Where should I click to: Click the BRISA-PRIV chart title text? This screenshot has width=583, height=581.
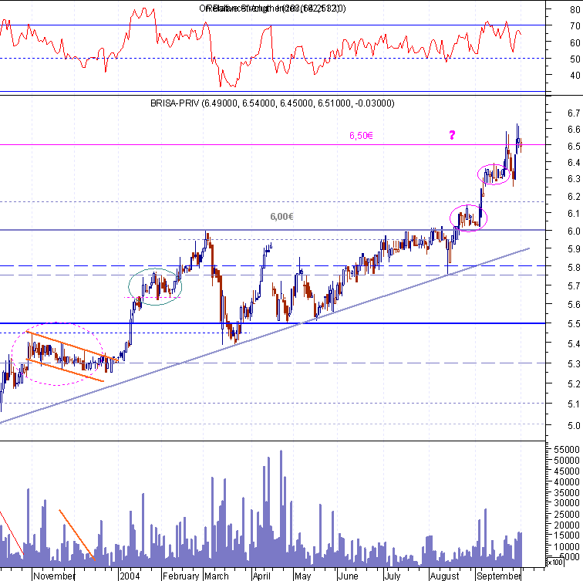[x=272, y=103]
